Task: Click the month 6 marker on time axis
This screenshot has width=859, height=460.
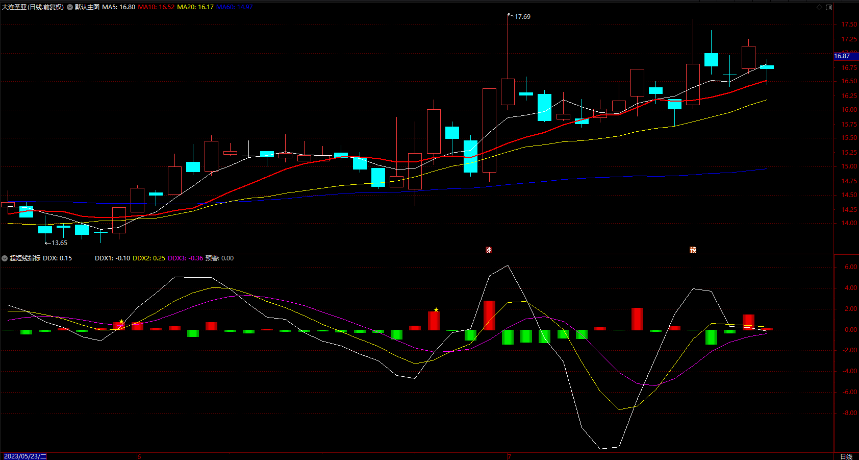Action: 139,456
